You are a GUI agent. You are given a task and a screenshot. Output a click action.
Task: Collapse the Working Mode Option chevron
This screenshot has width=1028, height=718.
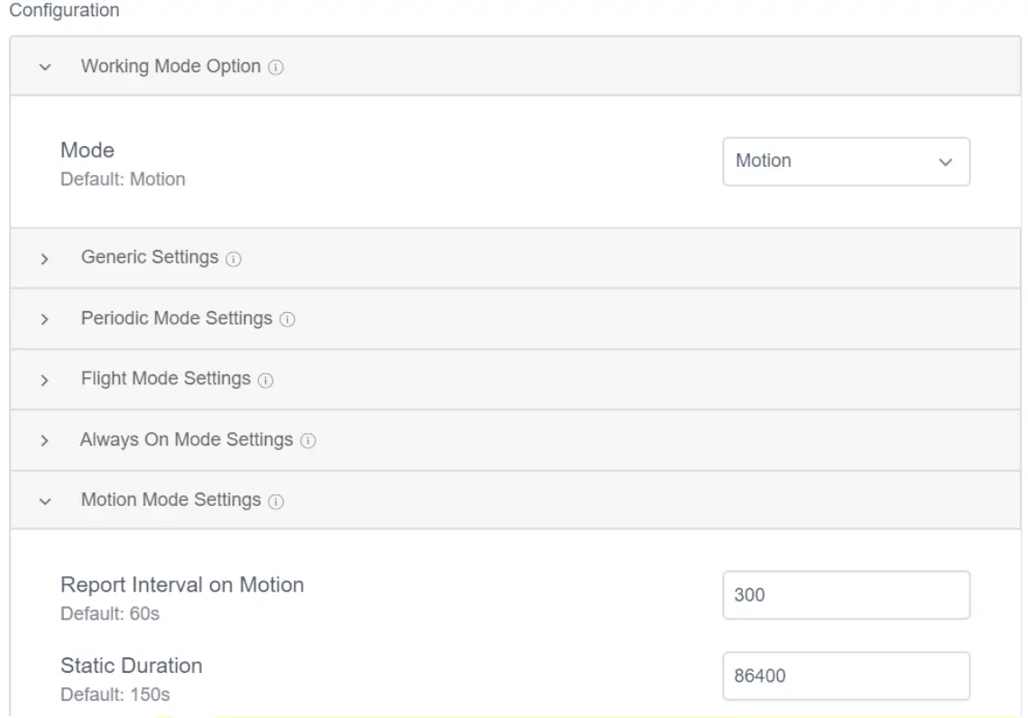point(45,68)
